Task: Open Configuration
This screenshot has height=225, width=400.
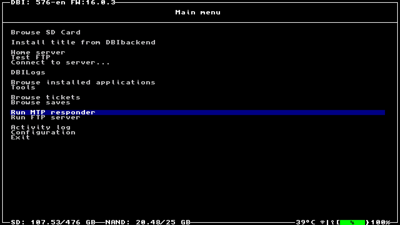Action: (x=43, y=132)
